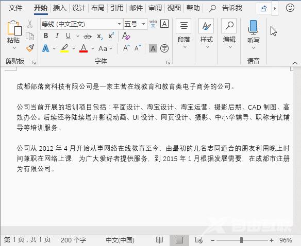Click language 中文(中国) in status bar

click(x=120, y=240)
